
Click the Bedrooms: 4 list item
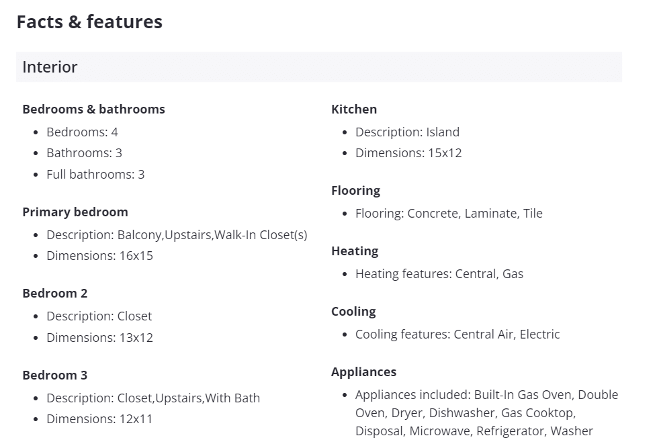(x=82, y=132)
